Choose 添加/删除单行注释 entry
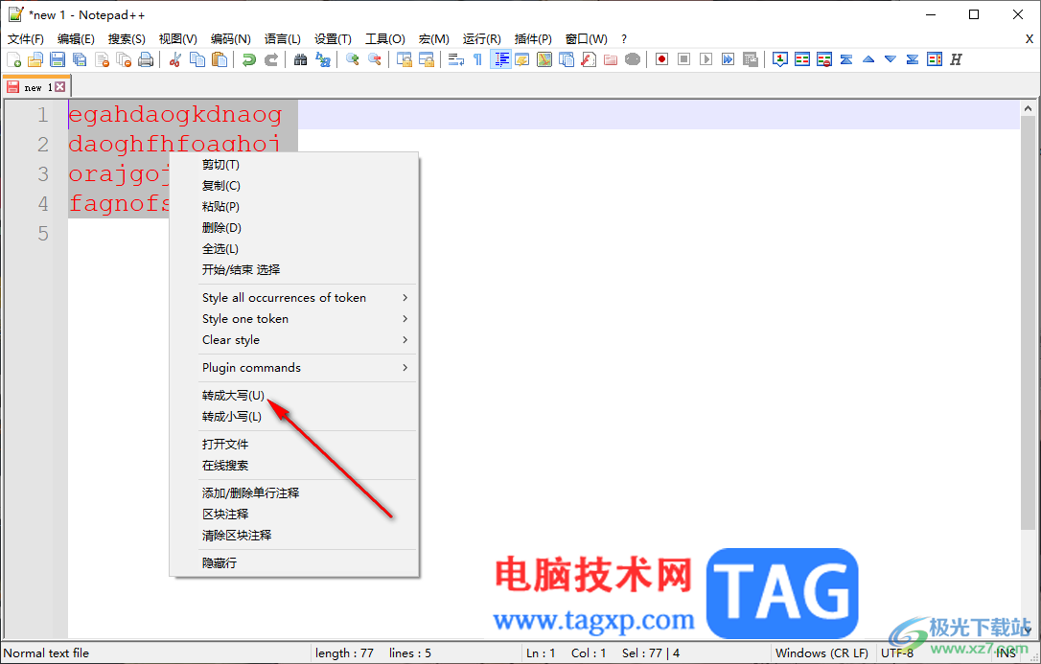Viewport: 1041px width, 664px height. pos(294,492)
